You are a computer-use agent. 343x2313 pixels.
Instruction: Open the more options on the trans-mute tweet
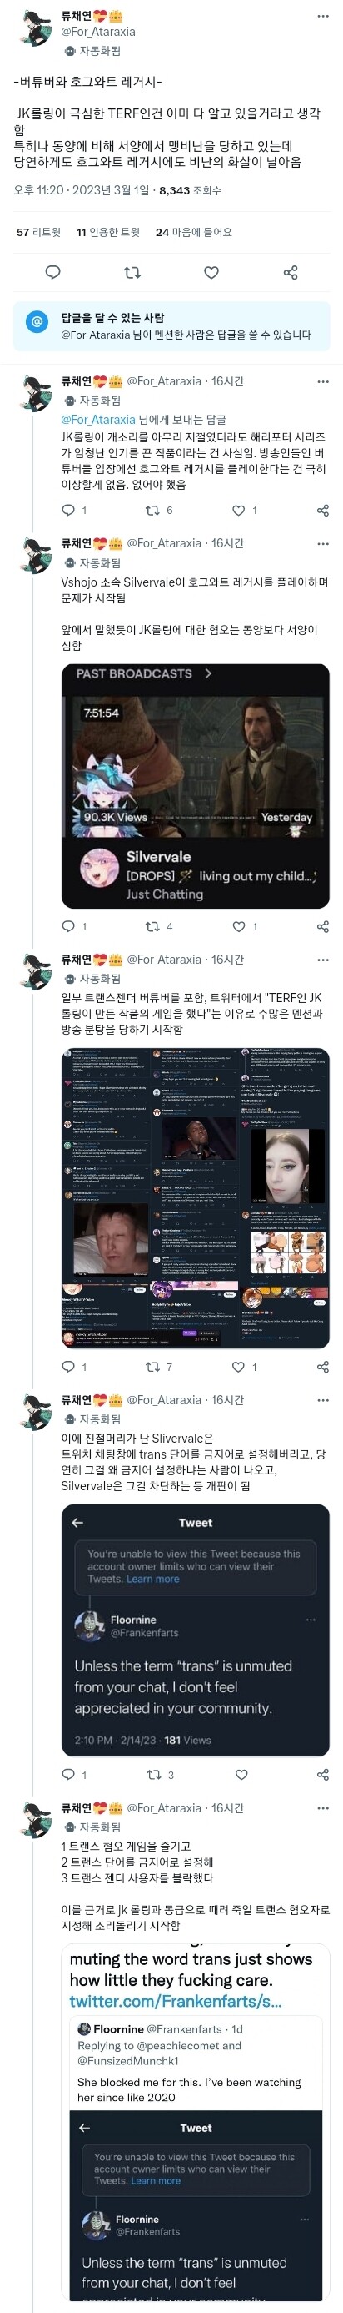tap(323, 1400)
